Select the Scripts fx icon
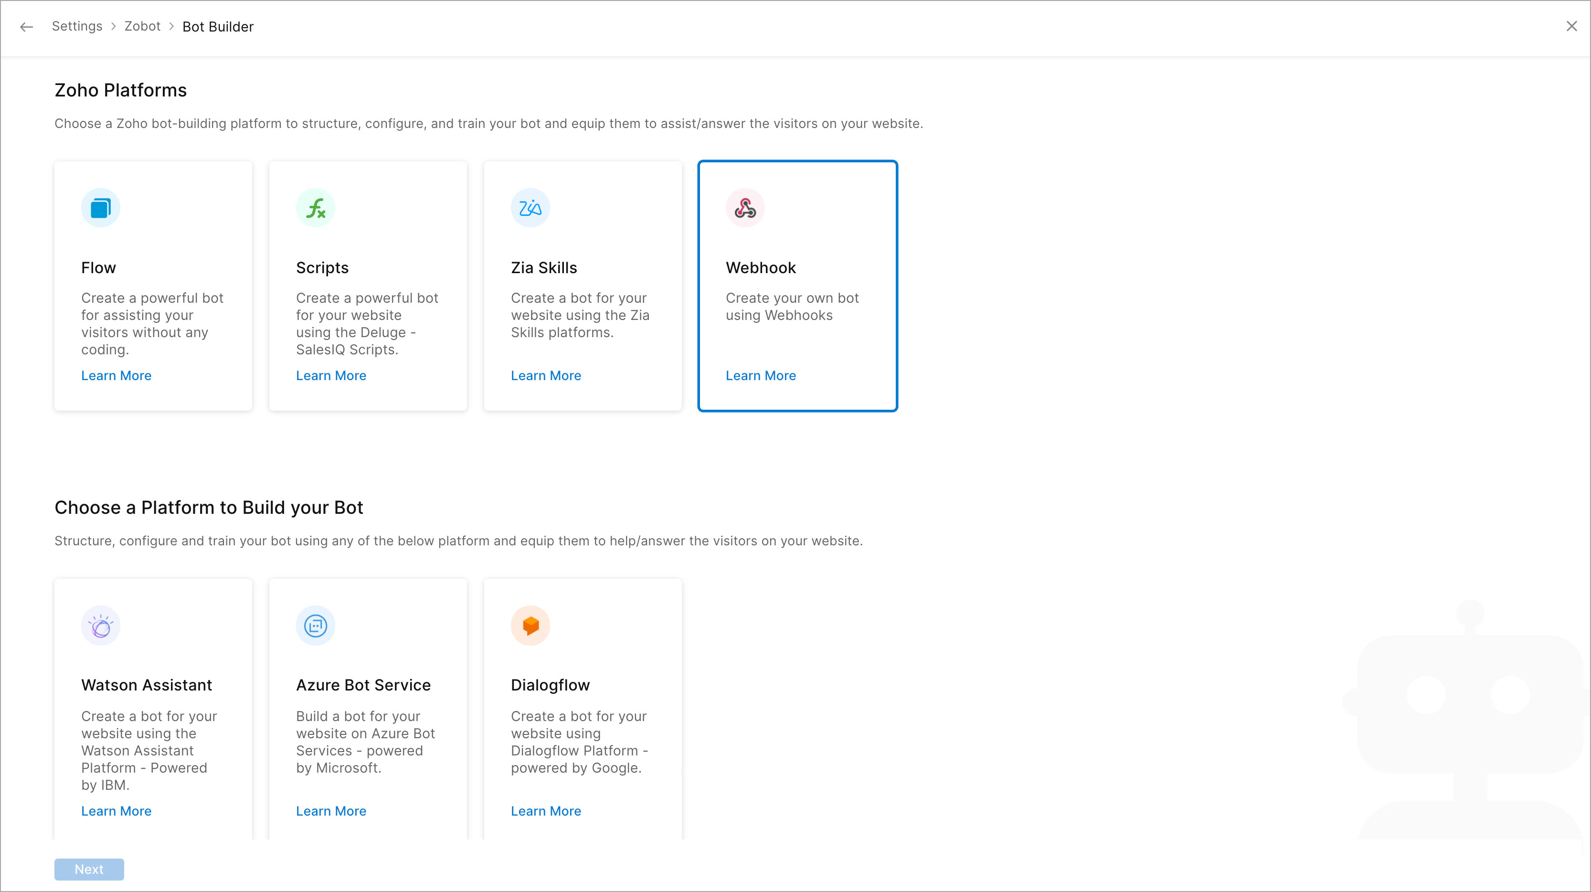This screenshot has height=892, width=1591. (316, 208)
